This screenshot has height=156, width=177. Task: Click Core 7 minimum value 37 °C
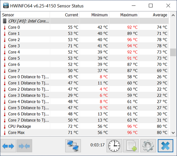coord(103,71)
